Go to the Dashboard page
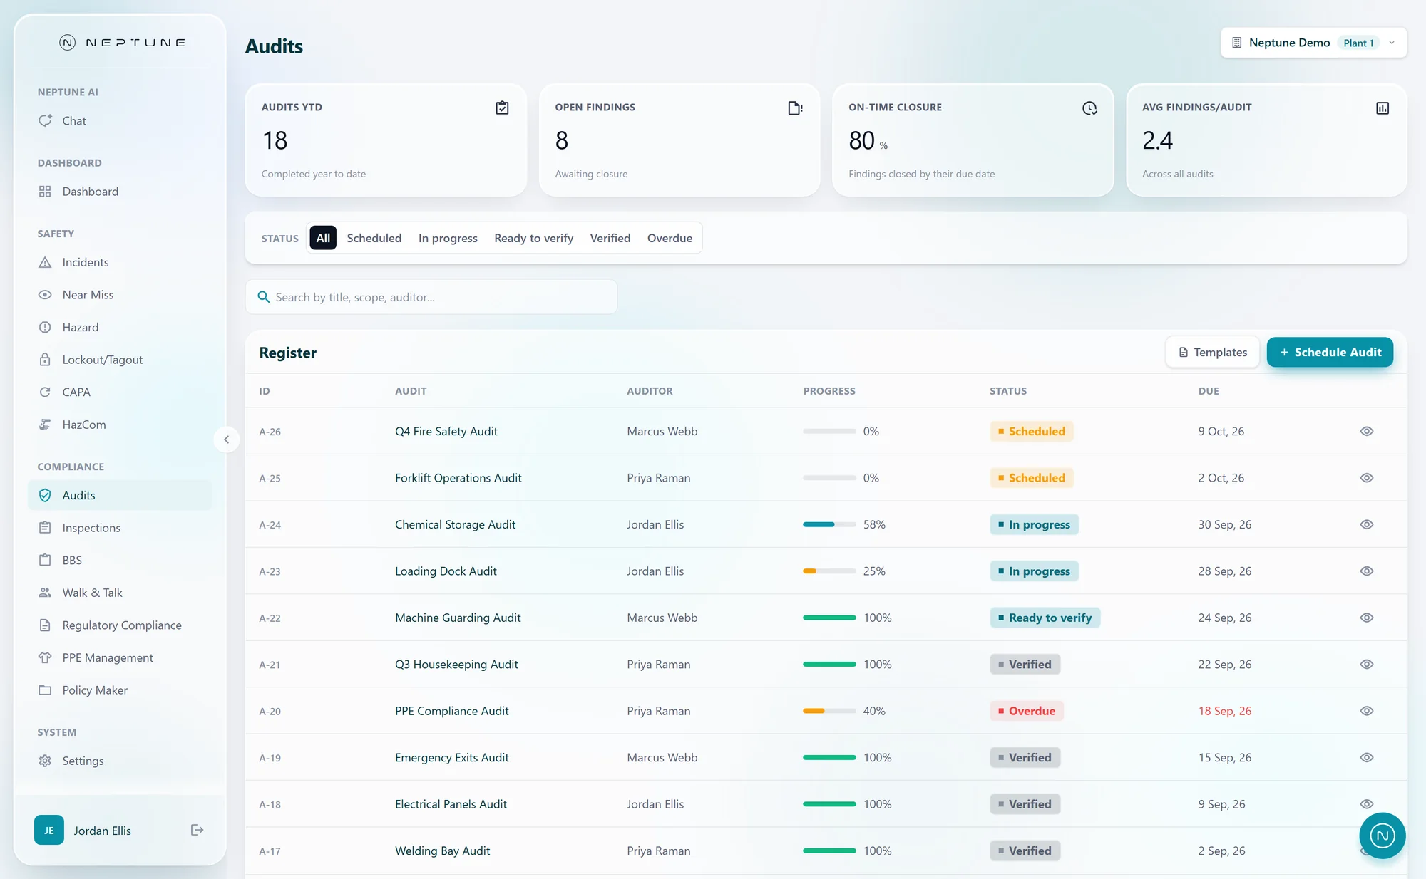 pos(120,192)
